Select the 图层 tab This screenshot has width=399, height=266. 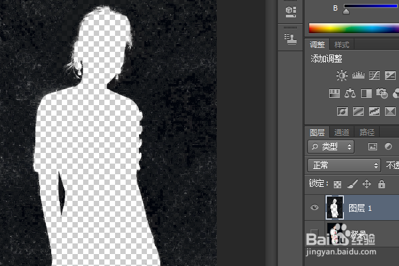(317, 132)
